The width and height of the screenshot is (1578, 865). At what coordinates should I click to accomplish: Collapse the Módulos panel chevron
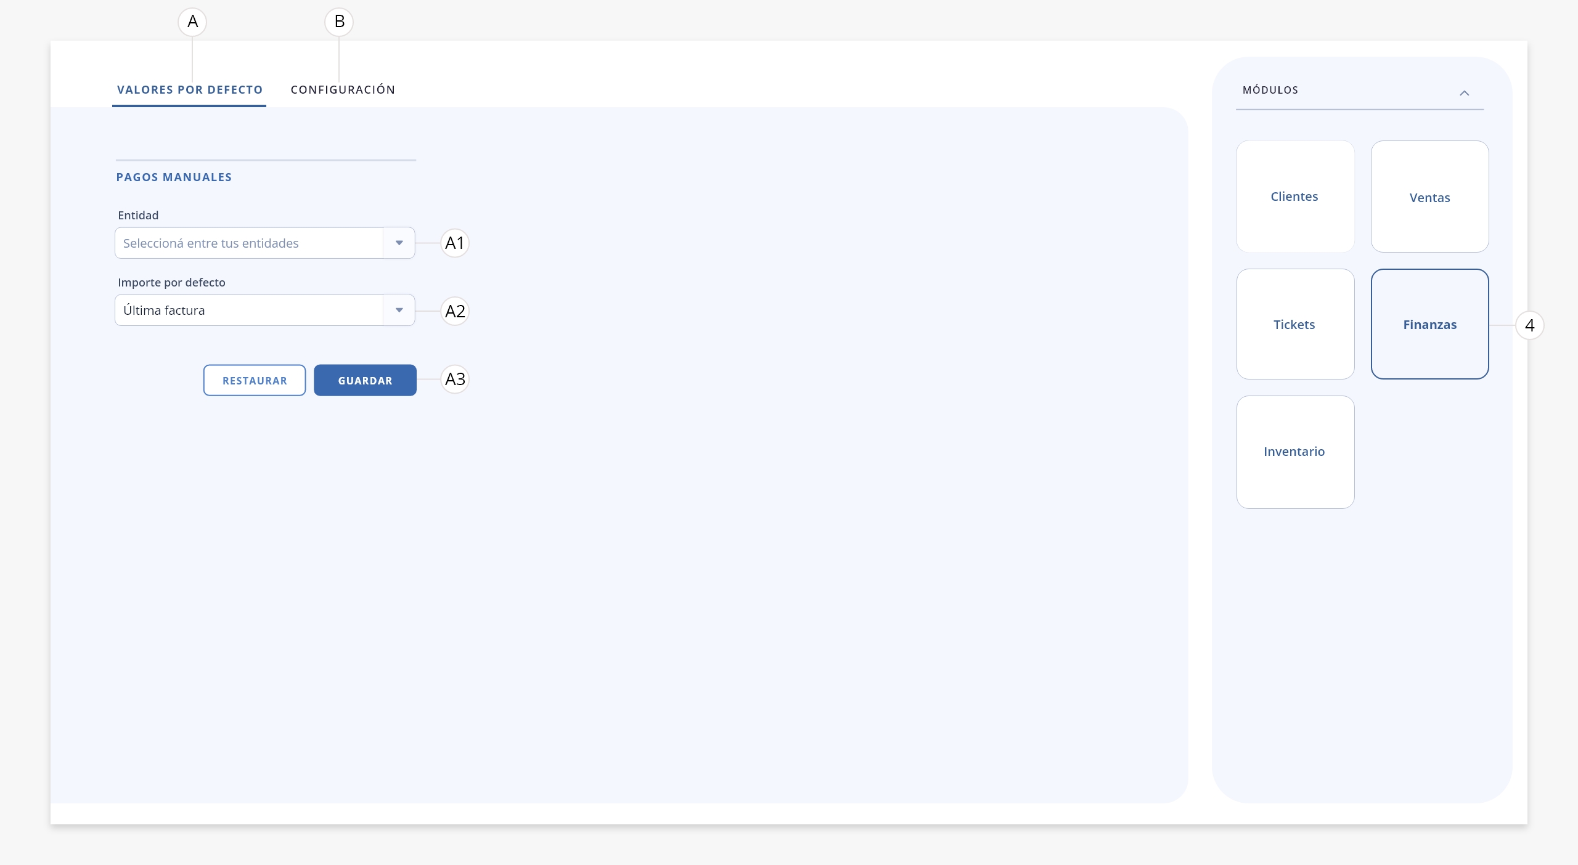[1464, 93]
